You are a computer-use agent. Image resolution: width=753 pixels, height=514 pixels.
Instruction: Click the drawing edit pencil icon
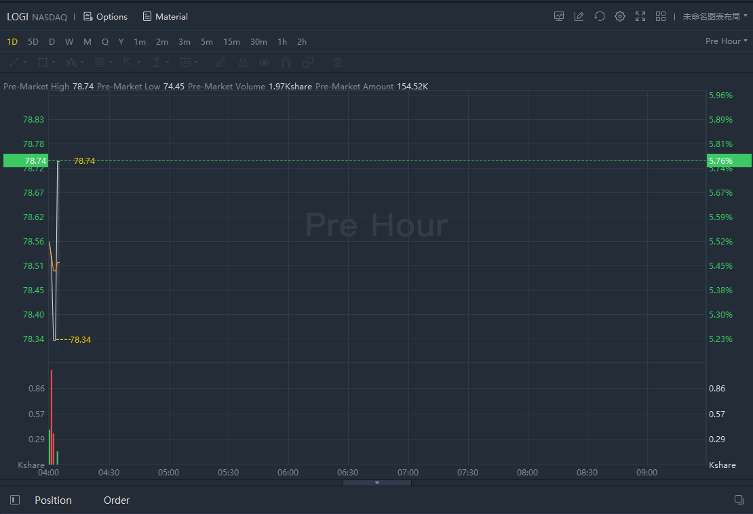[579, 16]
